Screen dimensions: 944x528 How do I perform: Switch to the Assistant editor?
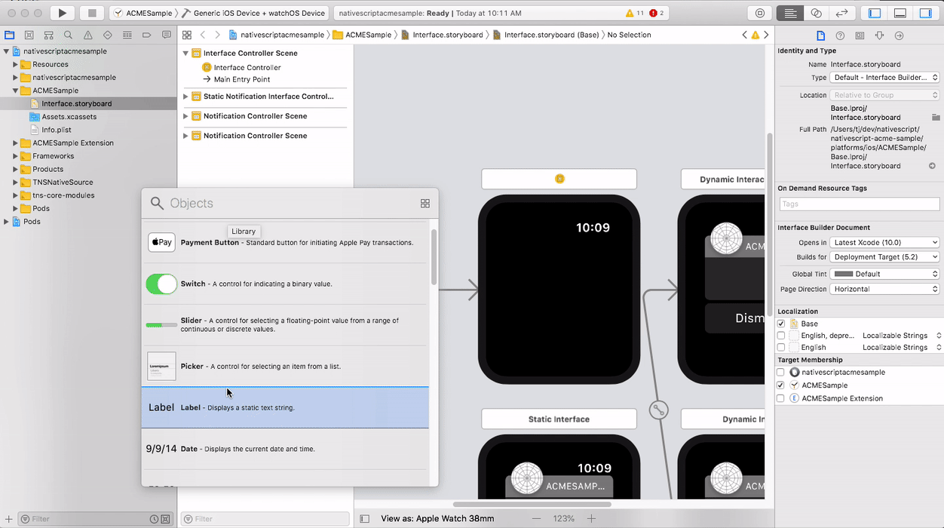pos(816,12)
